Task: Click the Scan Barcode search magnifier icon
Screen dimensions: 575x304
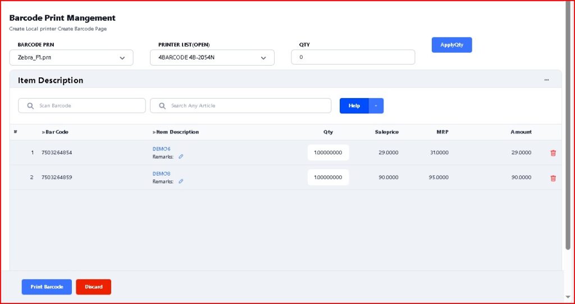Action: 30,105
